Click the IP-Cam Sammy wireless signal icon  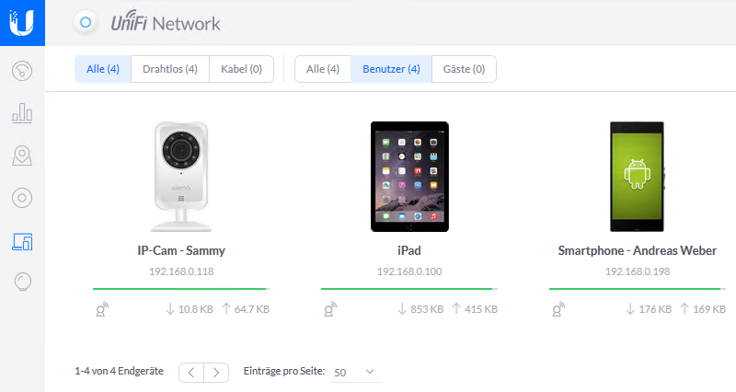click(x=100, y=310)
